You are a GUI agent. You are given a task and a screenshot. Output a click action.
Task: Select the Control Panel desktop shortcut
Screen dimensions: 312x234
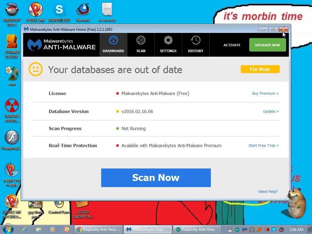click(x=59, y=207)
